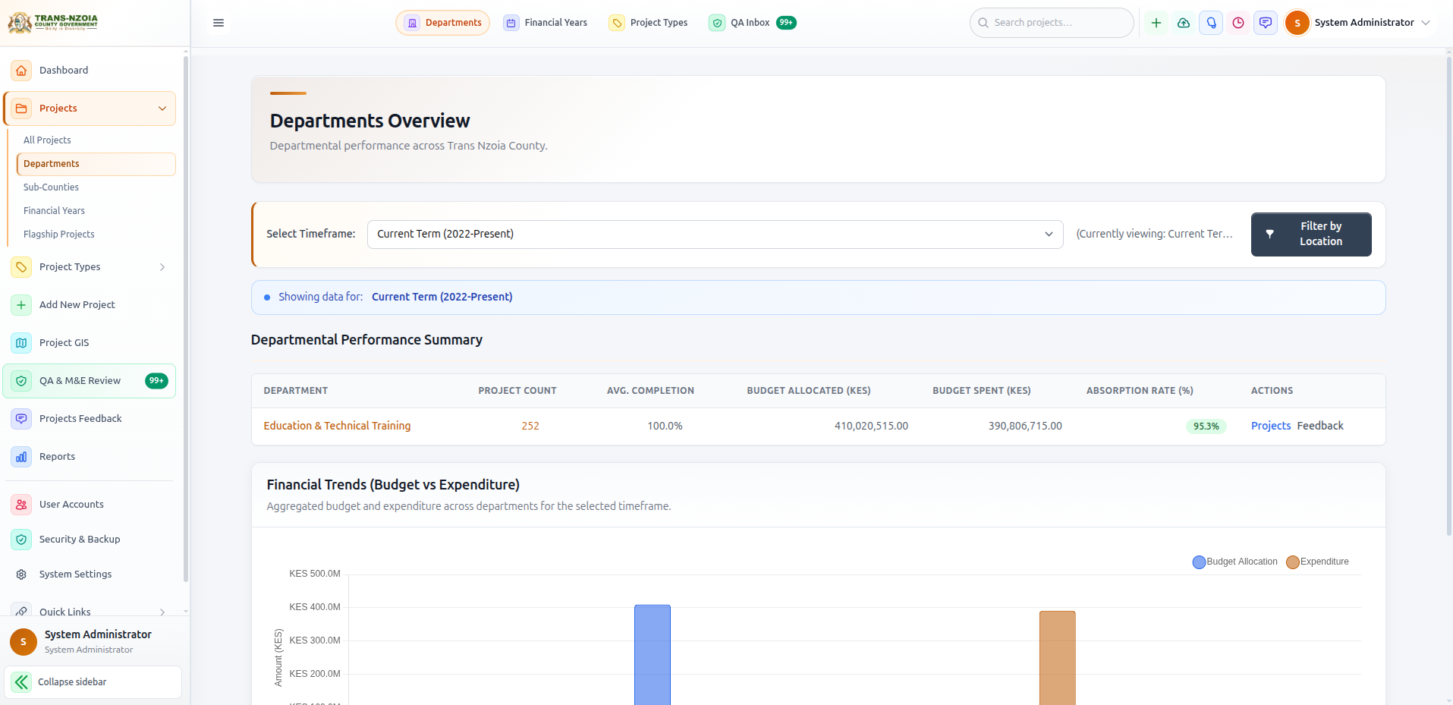The width and height of the screenshot is (1453, 705).
Task: Click the Avg. Completion column header
Action: pos(650,391)
